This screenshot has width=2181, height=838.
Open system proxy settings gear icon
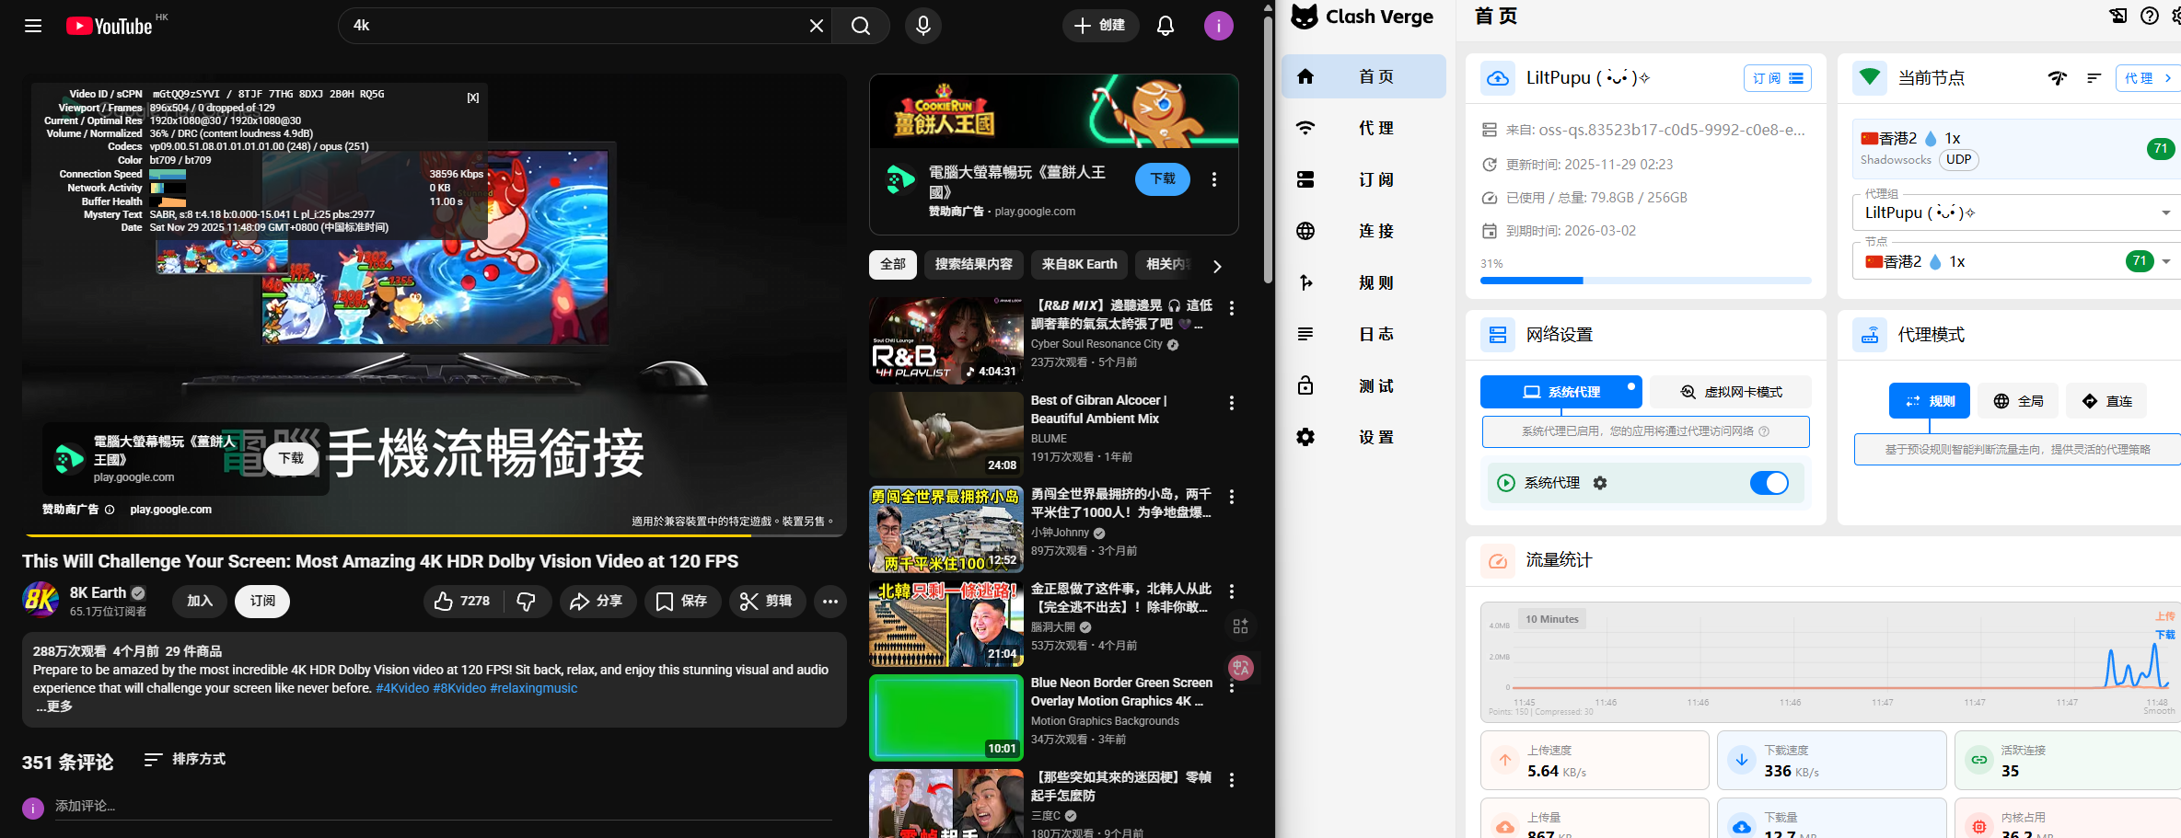[1600, 483]
